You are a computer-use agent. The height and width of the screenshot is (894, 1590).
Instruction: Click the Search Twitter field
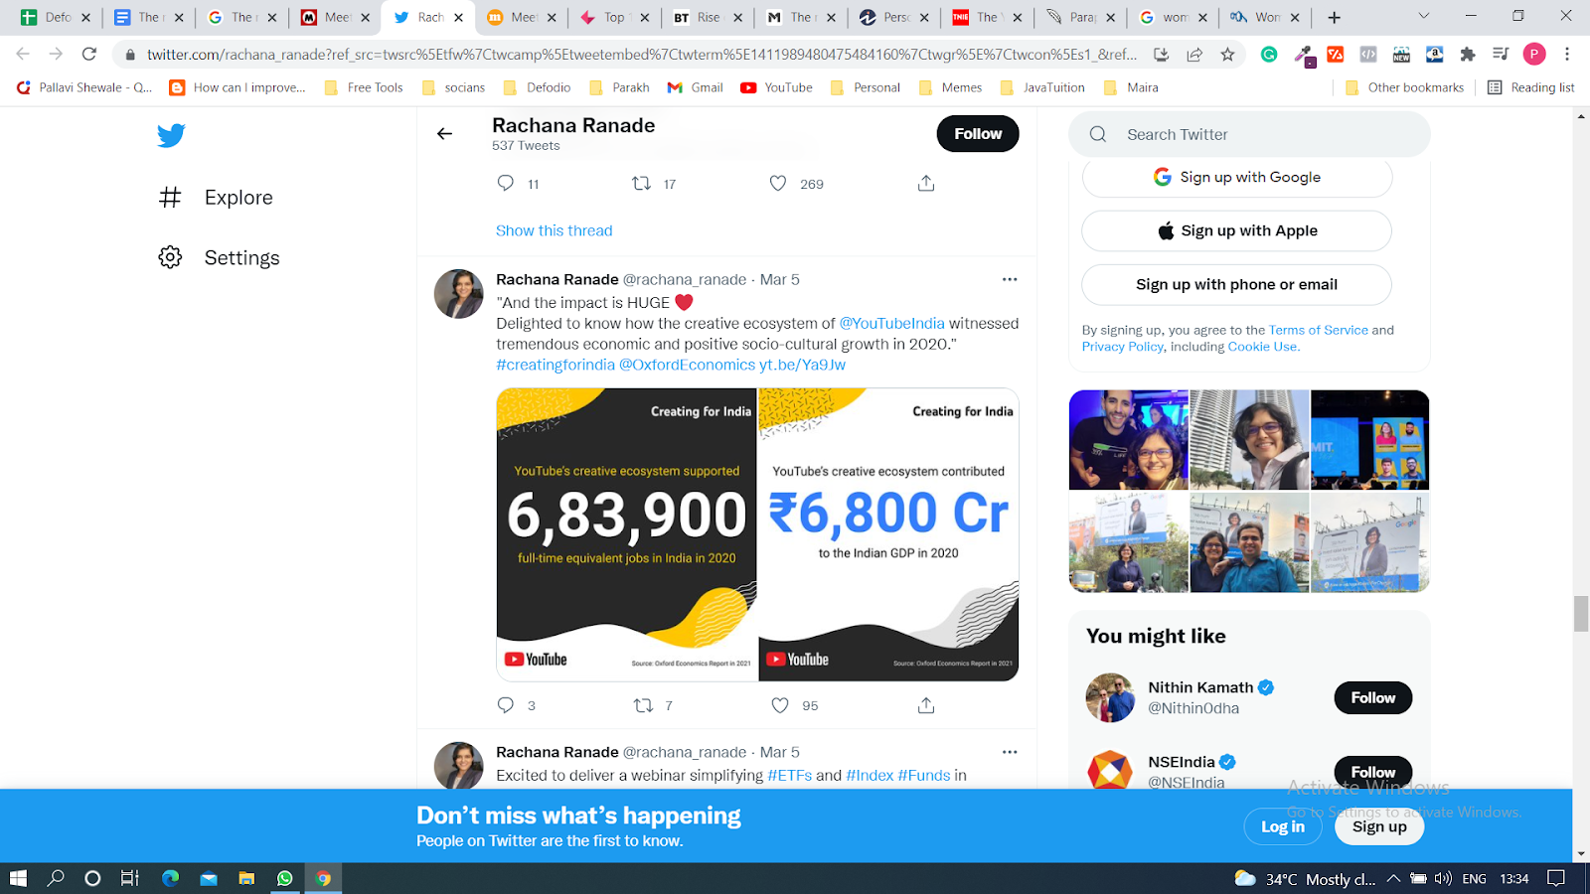(1249, 134)
